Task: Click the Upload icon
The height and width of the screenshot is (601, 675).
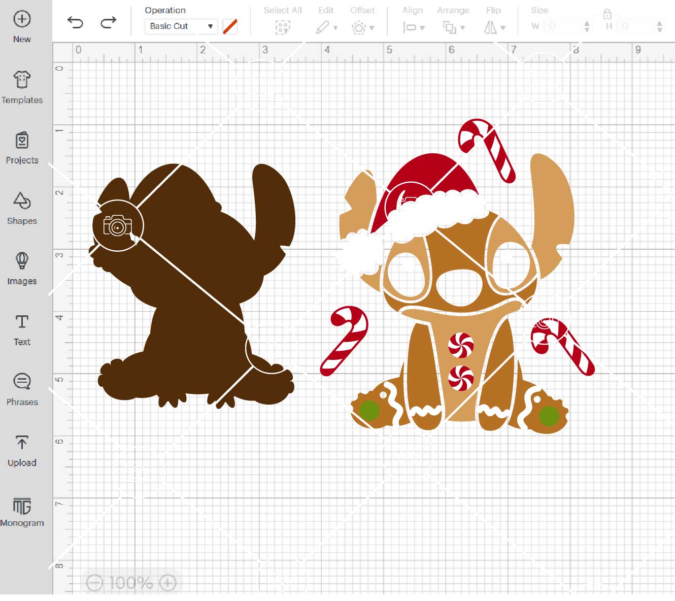Action: coord(22,442)
